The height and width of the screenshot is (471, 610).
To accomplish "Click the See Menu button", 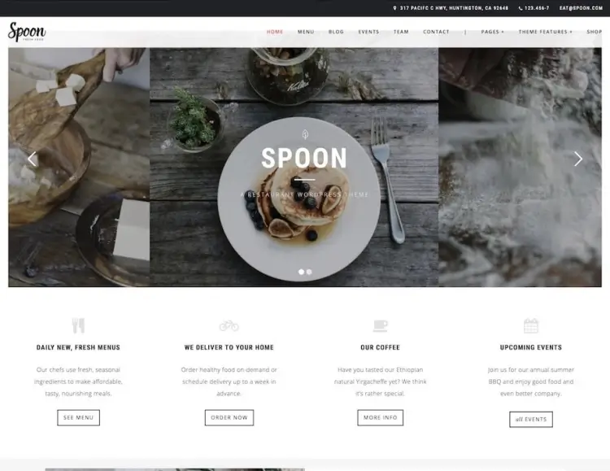I will coord(79,417).
